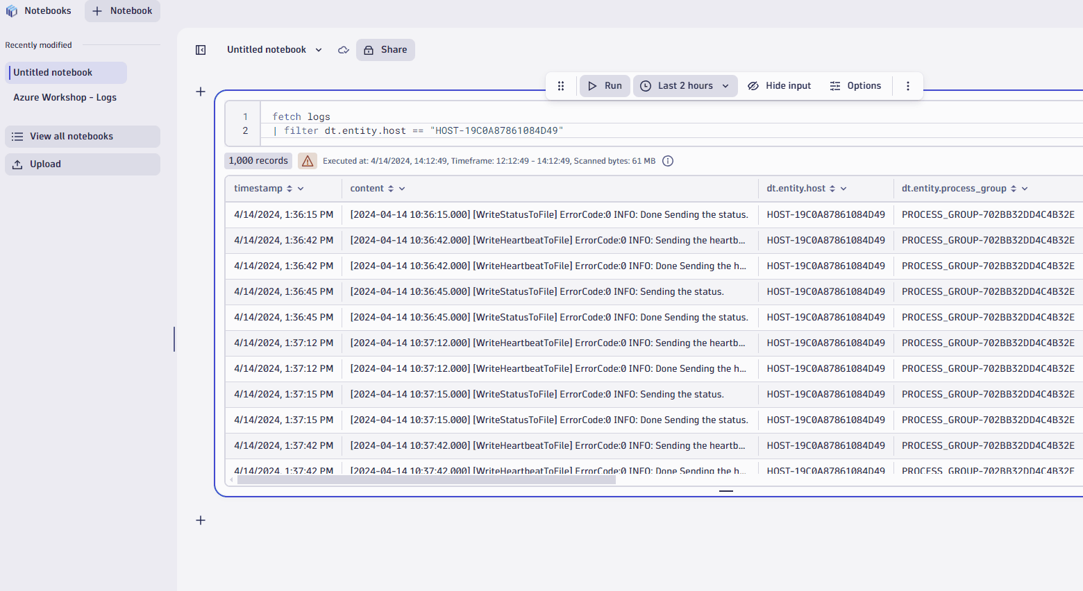This screenshot has width=1083, height=591.
Task: Run the query
Action: click(x=605, y=86)
